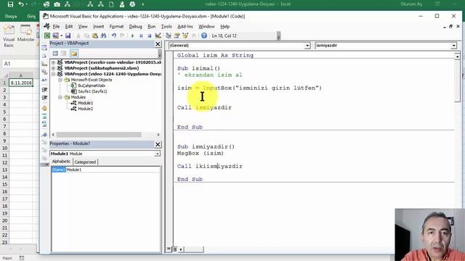465x261 pixels.
Task: Click the Find binoculars icon
Action: pos(103,36)
